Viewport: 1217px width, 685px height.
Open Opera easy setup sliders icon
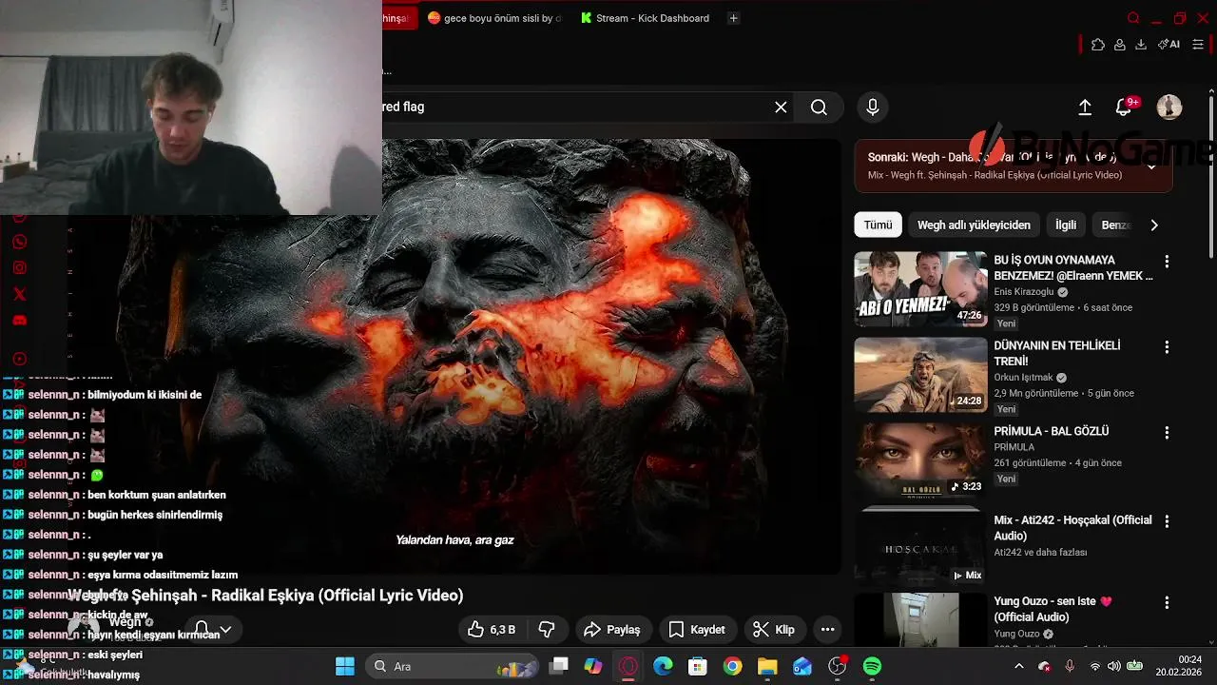[1198, 45]
